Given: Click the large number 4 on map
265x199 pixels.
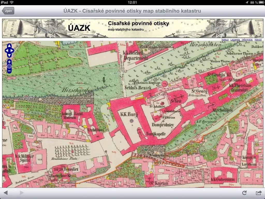Looking at the screenshot, I should pos(104,80).
